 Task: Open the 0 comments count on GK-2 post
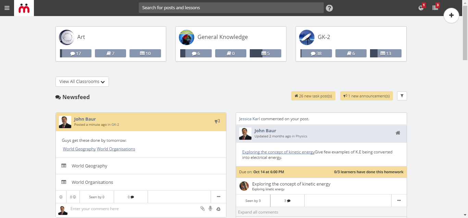[131, 197]
